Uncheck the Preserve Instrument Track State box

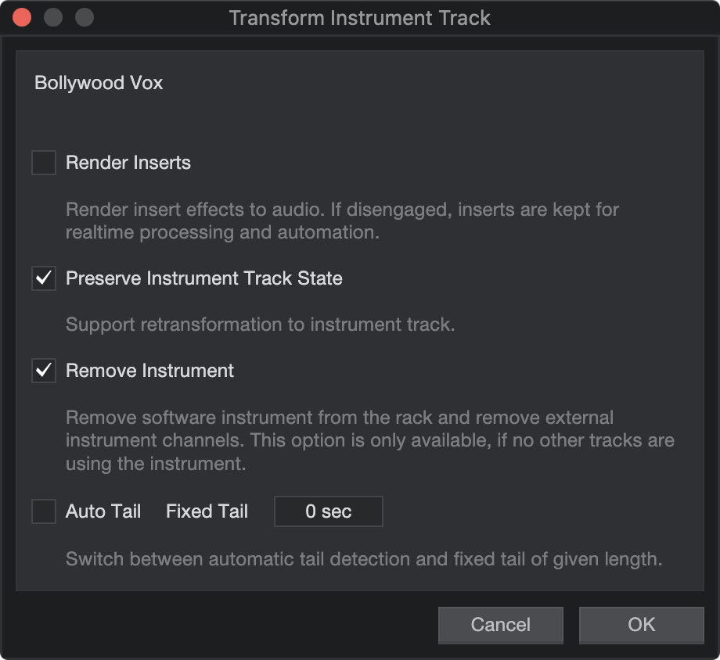click(44, 278)
